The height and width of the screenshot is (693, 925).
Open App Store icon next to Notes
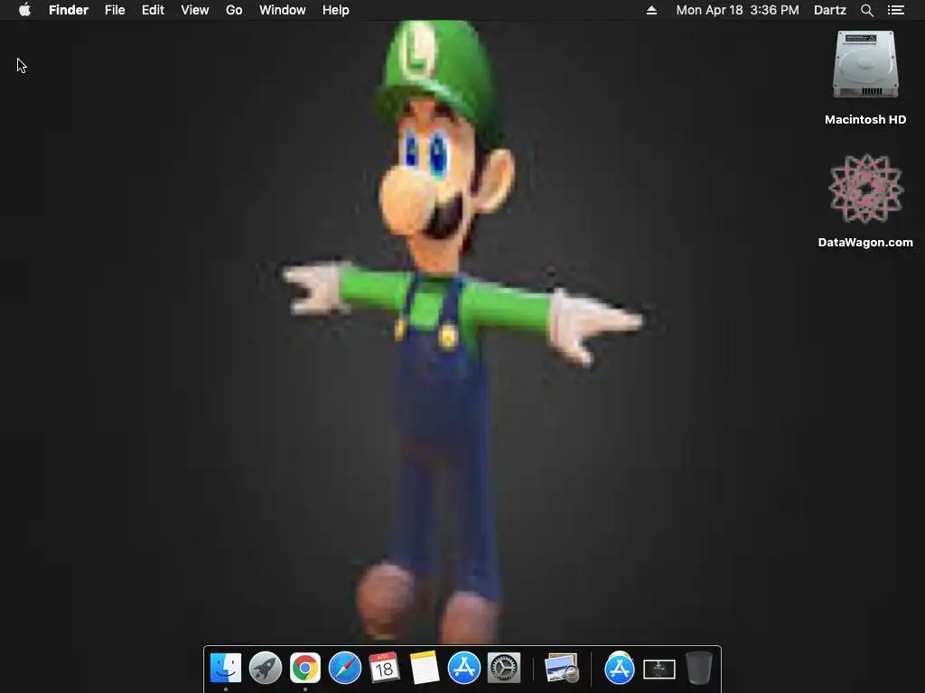pos(463,668)
